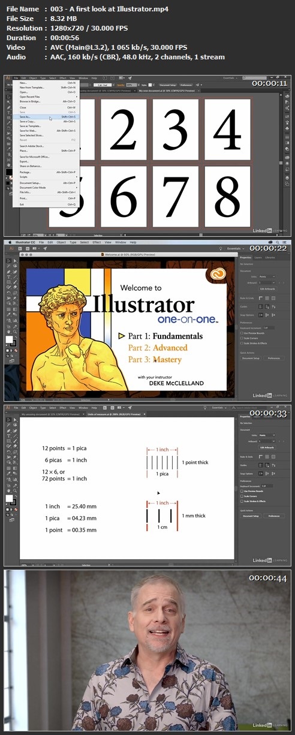Viewport: 295px width, 735px height.
Task: Click Keyboard Increment field in 00:00:22 frame
Action: (x=269, y=328)
